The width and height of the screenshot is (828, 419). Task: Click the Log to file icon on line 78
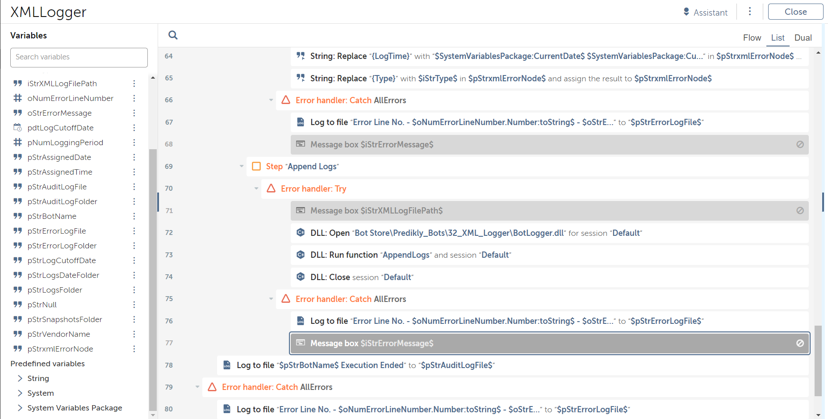(x=227, y=365)
